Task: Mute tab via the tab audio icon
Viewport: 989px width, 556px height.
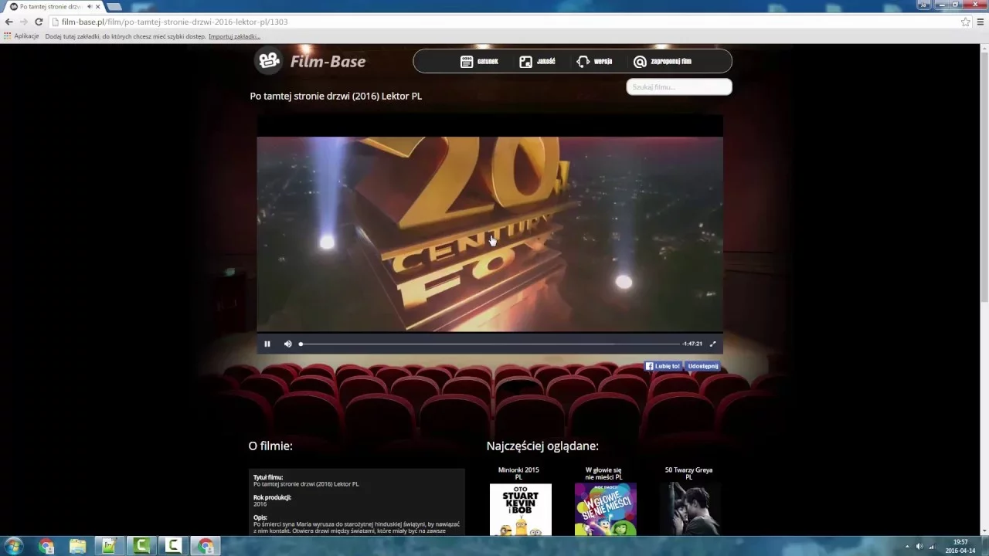Action: pos(90,6)
